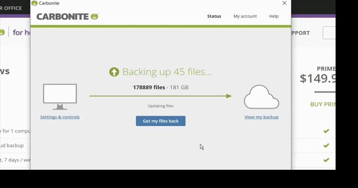Select the green checkmark beside cloud backup
Screen dimensions: 358x188
coord(326,145)
